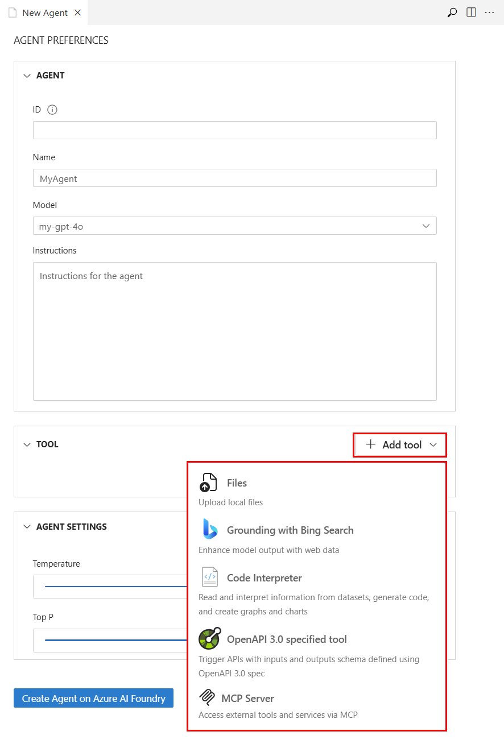Click 'Access external tools and services via MCP'
Screen dimensions: 504x744
pos(278,715)
